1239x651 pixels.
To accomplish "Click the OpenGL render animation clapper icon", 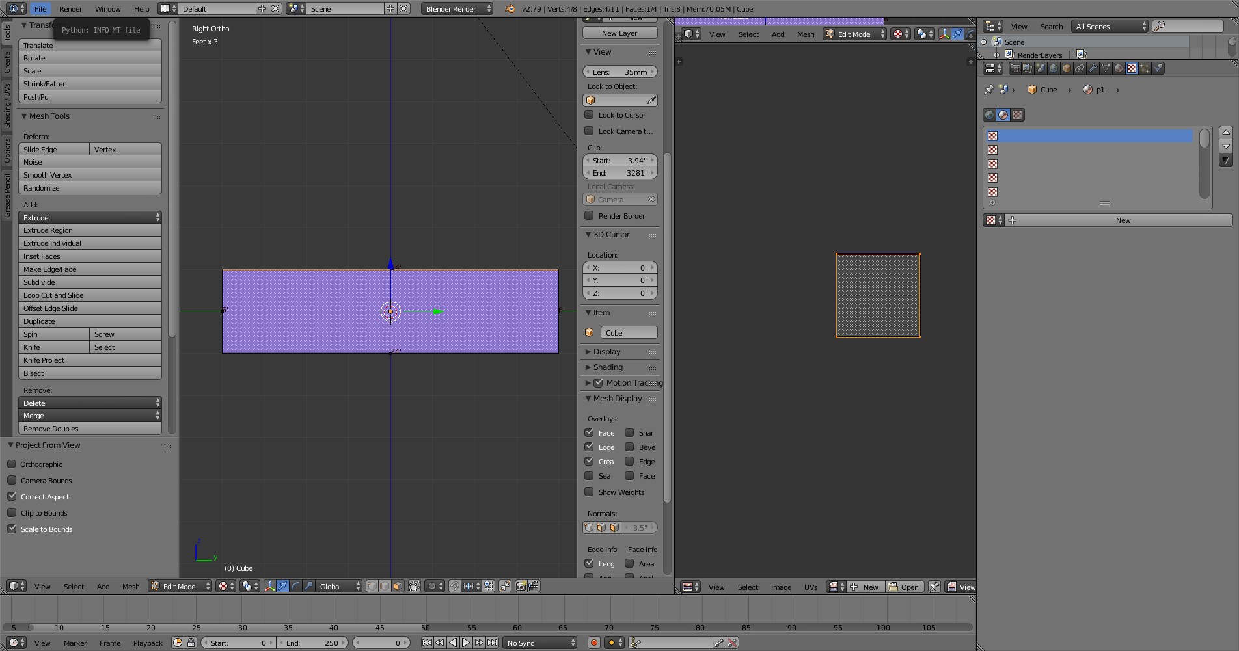I will tap(534, 586).
